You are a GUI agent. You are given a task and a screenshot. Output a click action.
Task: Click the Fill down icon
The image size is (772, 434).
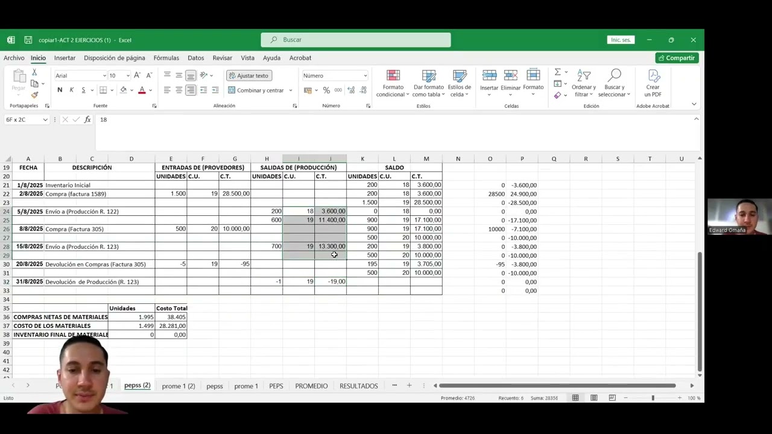point(558,84)
